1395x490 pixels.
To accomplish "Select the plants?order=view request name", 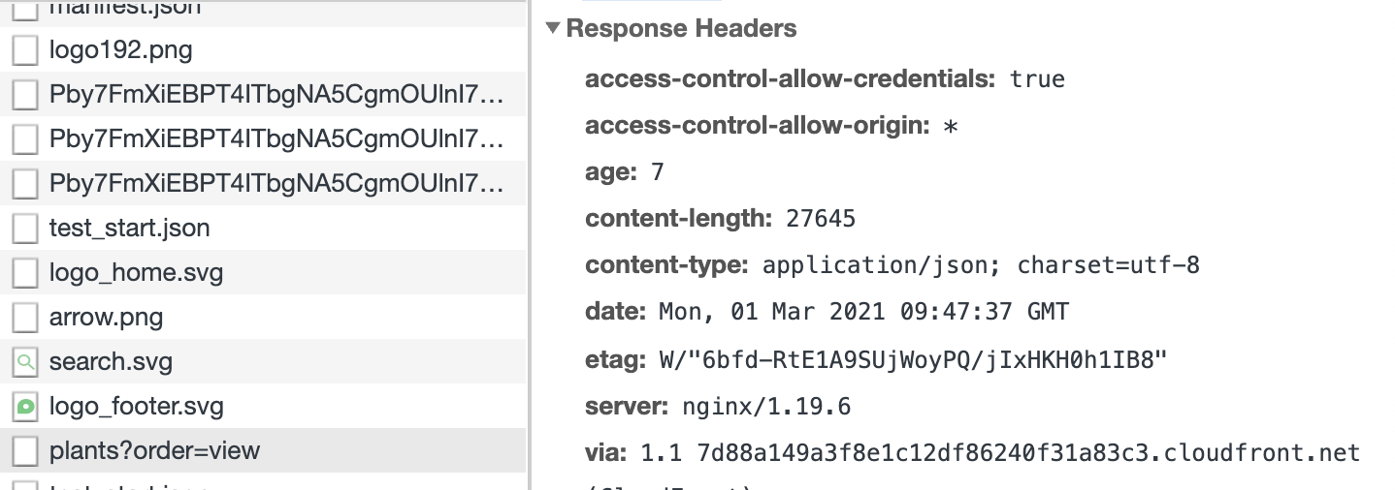I will pos(154,451).
